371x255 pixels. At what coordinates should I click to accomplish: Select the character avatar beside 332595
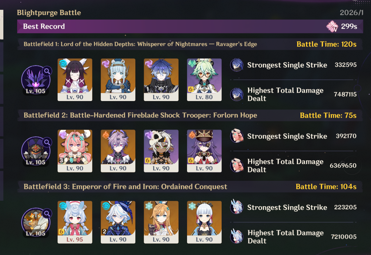[x=237, y=65]
